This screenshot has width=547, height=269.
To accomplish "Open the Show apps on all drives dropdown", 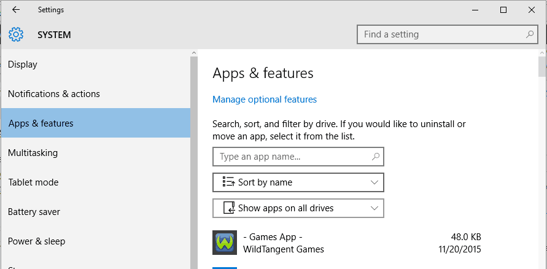I will [x=298, y=208].
